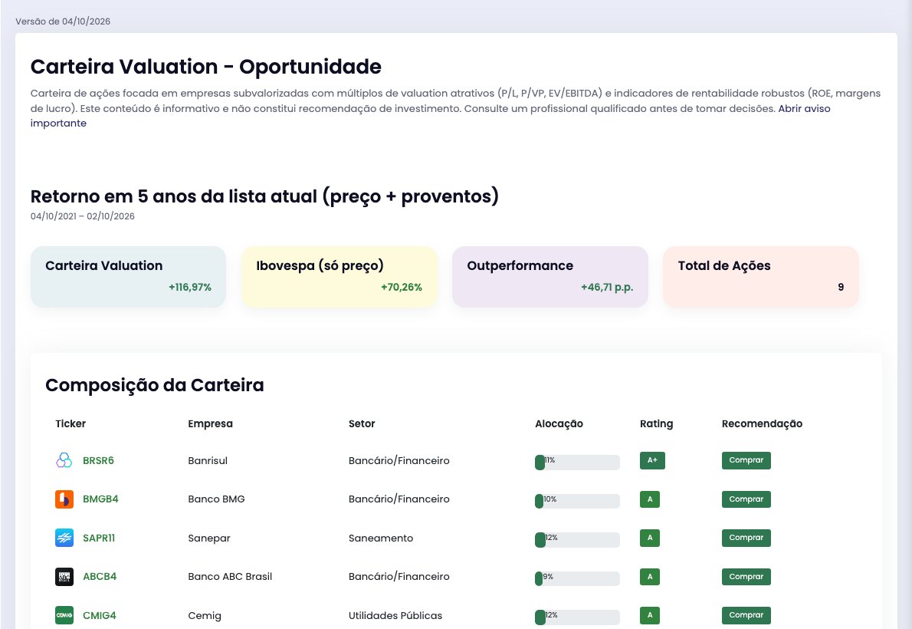Click the Comprar button for Cemig
Viewport: 912px width, 629px height.
[x=746, y=615]
